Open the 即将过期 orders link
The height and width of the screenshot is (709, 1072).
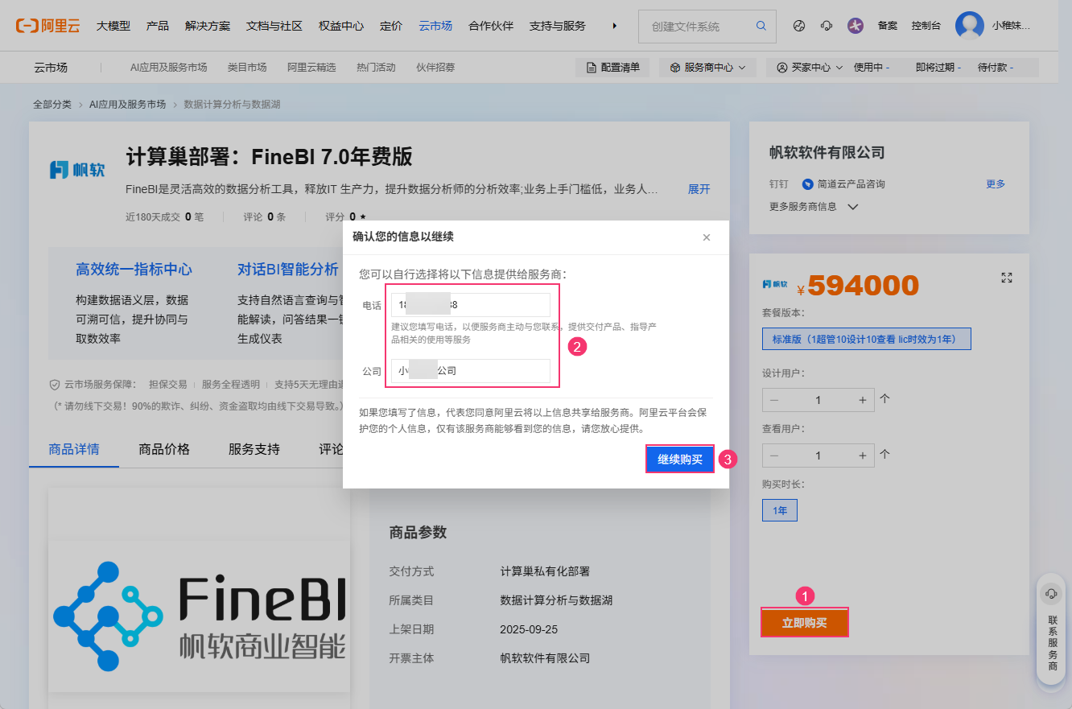pos(938,68)
